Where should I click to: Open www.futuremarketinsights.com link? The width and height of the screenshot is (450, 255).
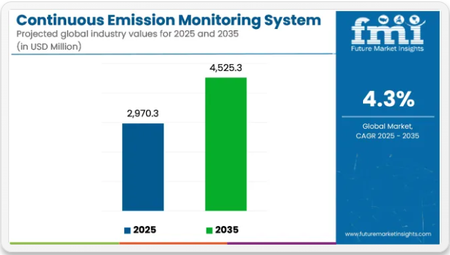pyautogui.click(x=388, y=234)
